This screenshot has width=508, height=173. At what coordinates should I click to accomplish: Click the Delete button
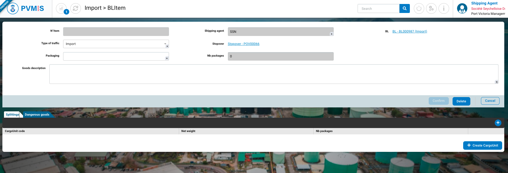[x=461, y=101]
